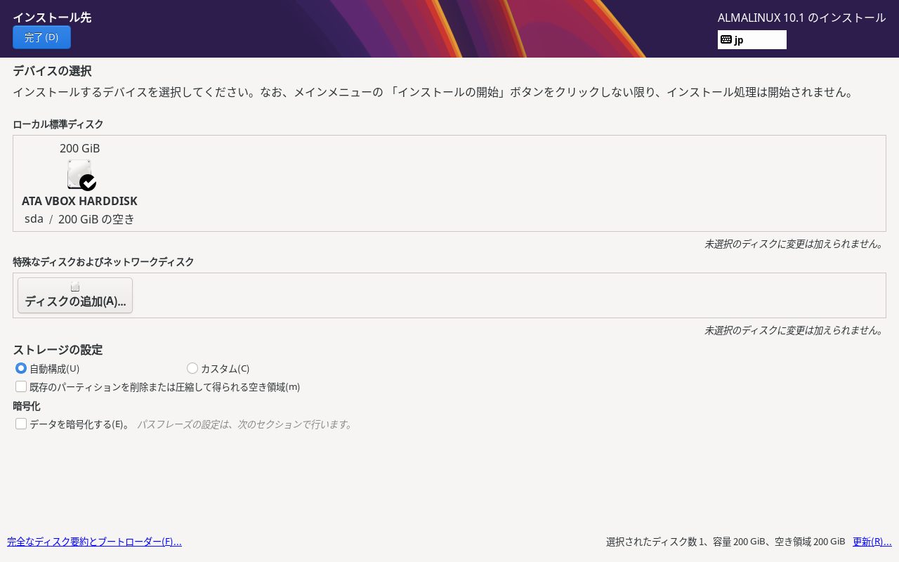Click the 完了 (D) done button
Screen dimensions: 899x562
41,37
